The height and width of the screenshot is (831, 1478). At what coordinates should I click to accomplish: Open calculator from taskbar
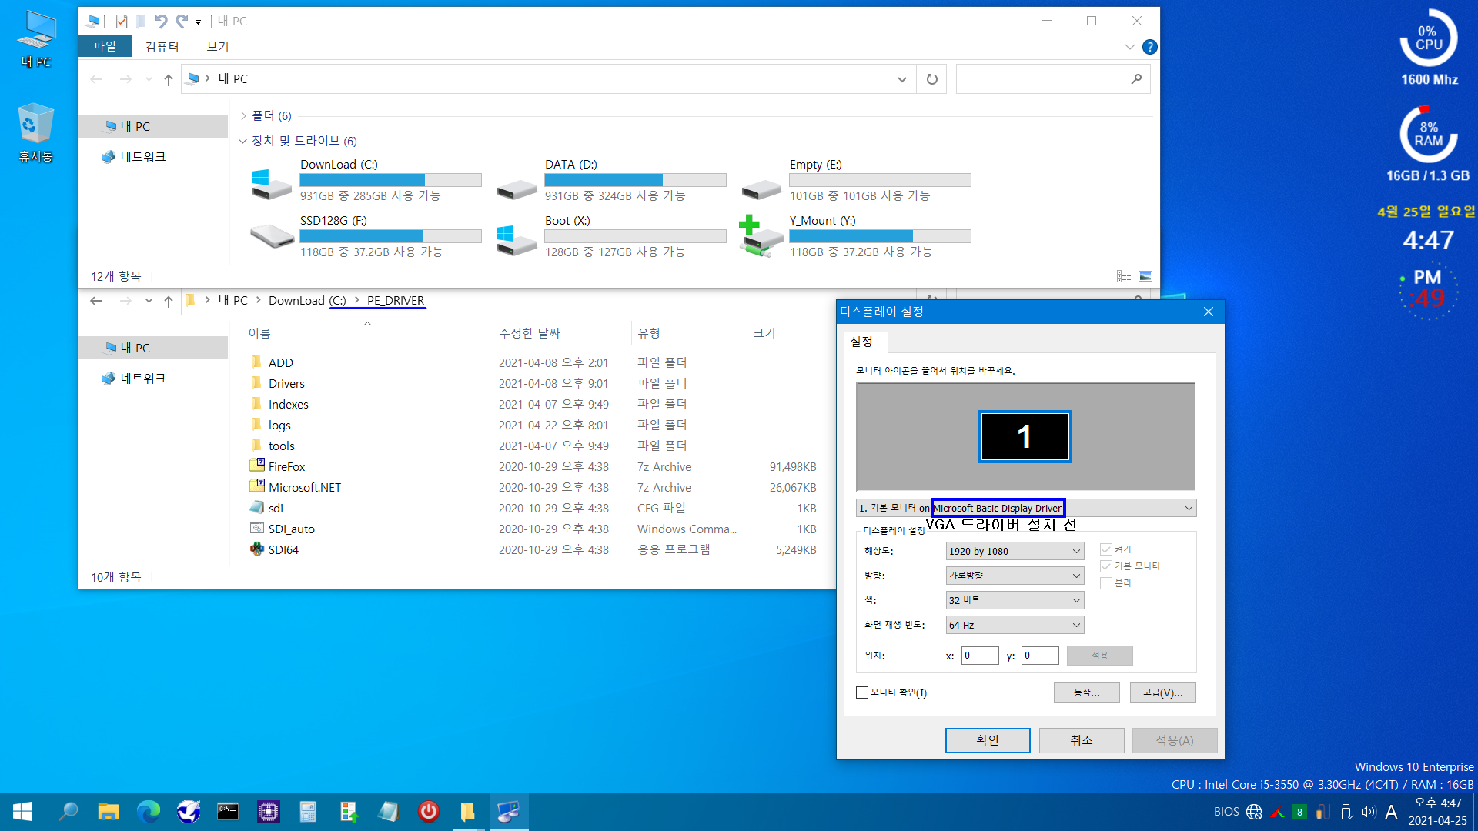pos(308,812)
